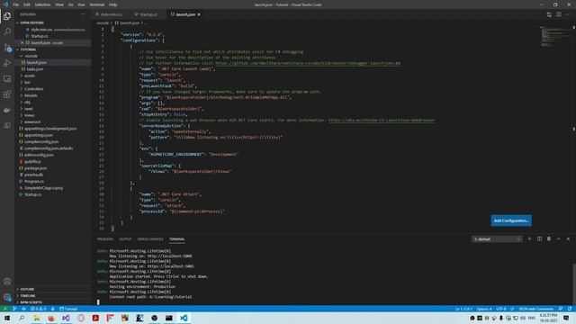Open the terminal selector dropdown 1: dotnet

point(497,239)
